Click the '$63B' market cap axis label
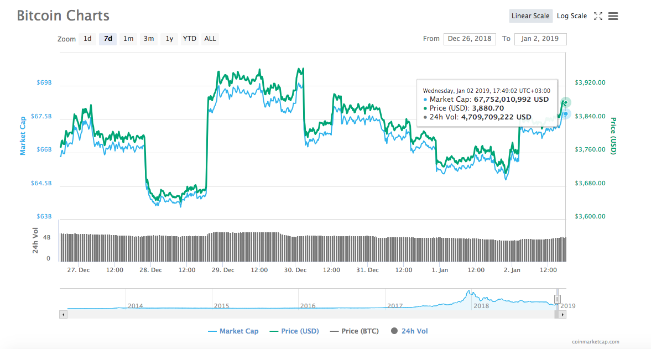651x349 pixels. pyautogui.click(x=44, y=216)
